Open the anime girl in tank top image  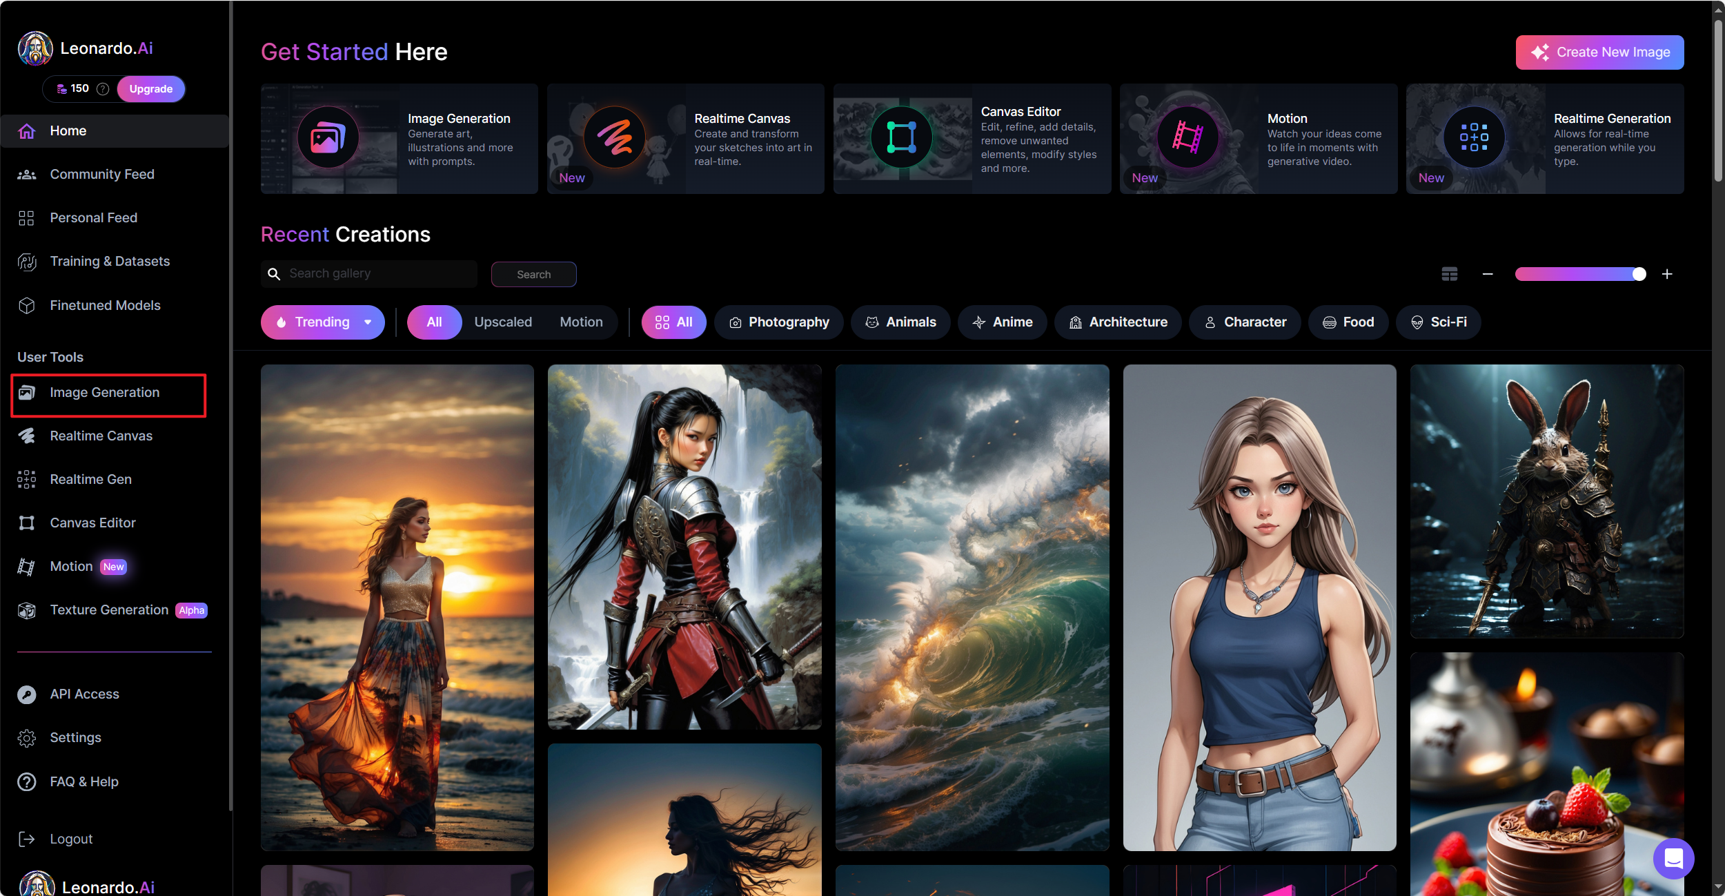[1260, 607]
